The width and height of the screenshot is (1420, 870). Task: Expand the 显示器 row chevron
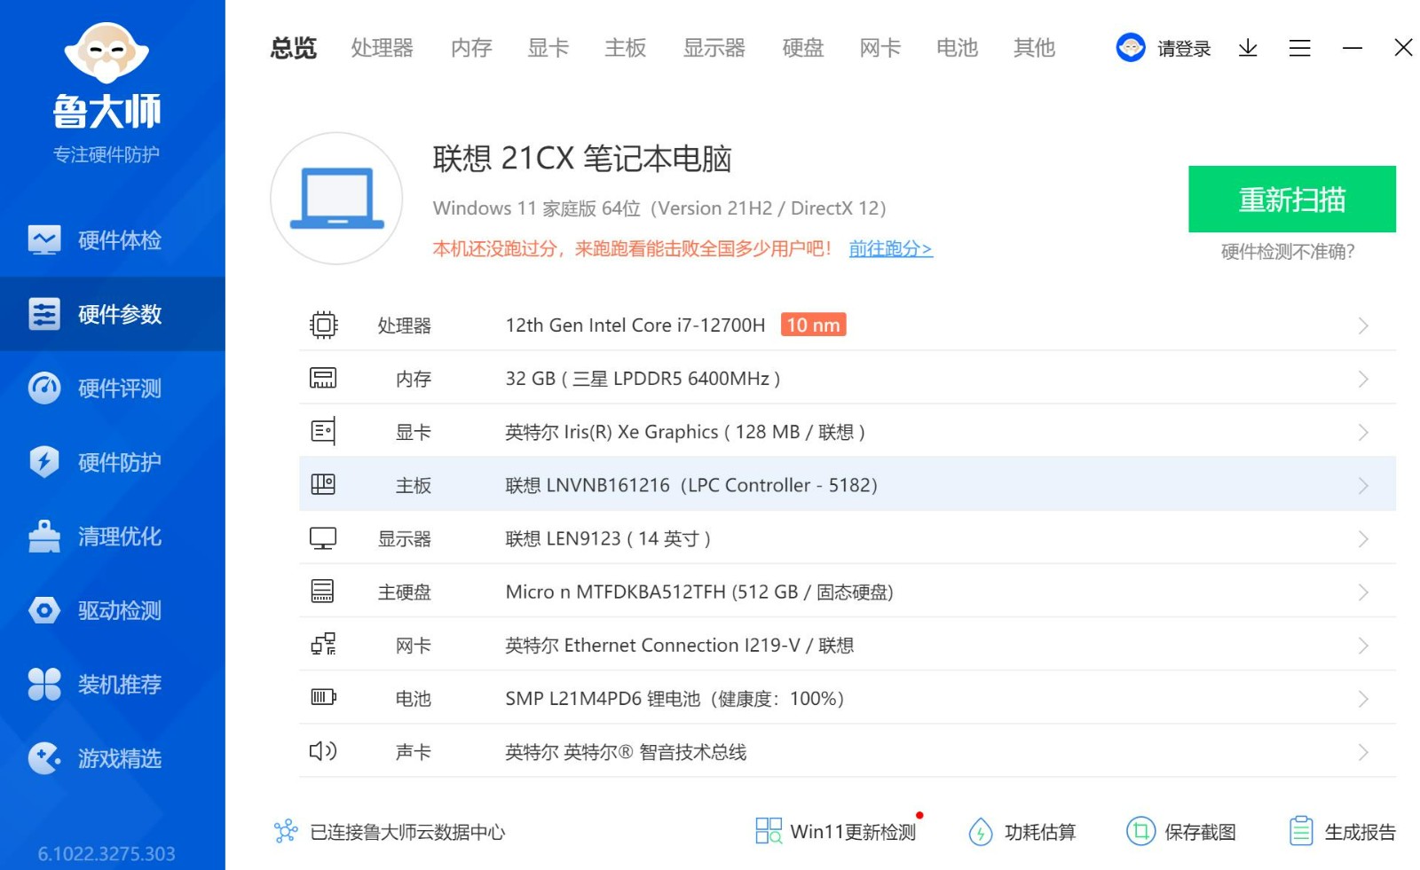tap(1363, 539)
